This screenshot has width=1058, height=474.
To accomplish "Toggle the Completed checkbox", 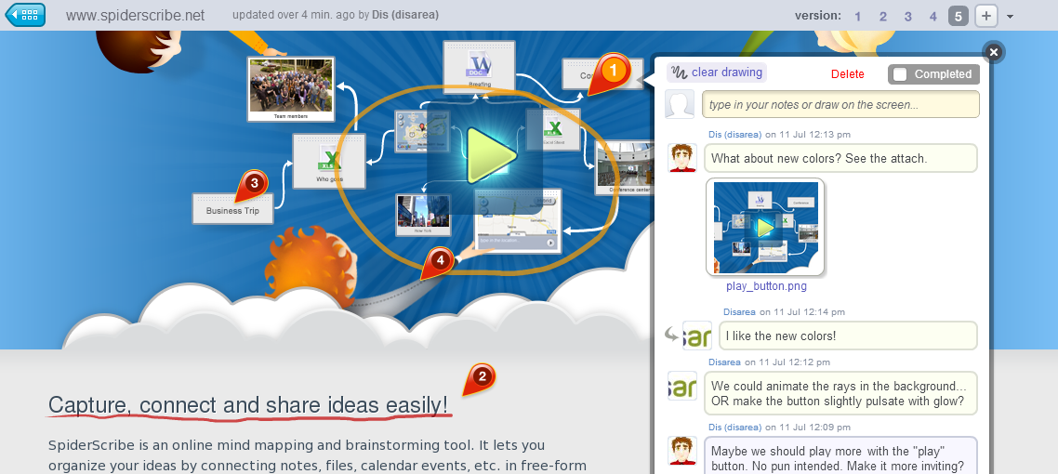I will 899,74.
